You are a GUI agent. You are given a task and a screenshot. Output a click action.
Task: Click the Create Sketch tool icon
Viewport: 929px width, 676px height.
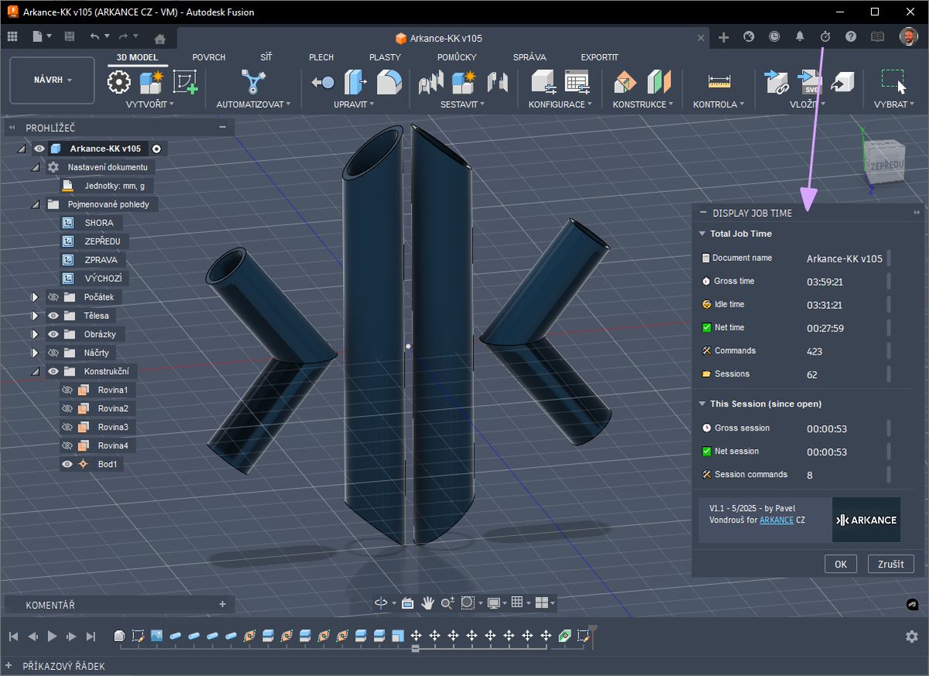pyautogui.click(x=184, y=82)
